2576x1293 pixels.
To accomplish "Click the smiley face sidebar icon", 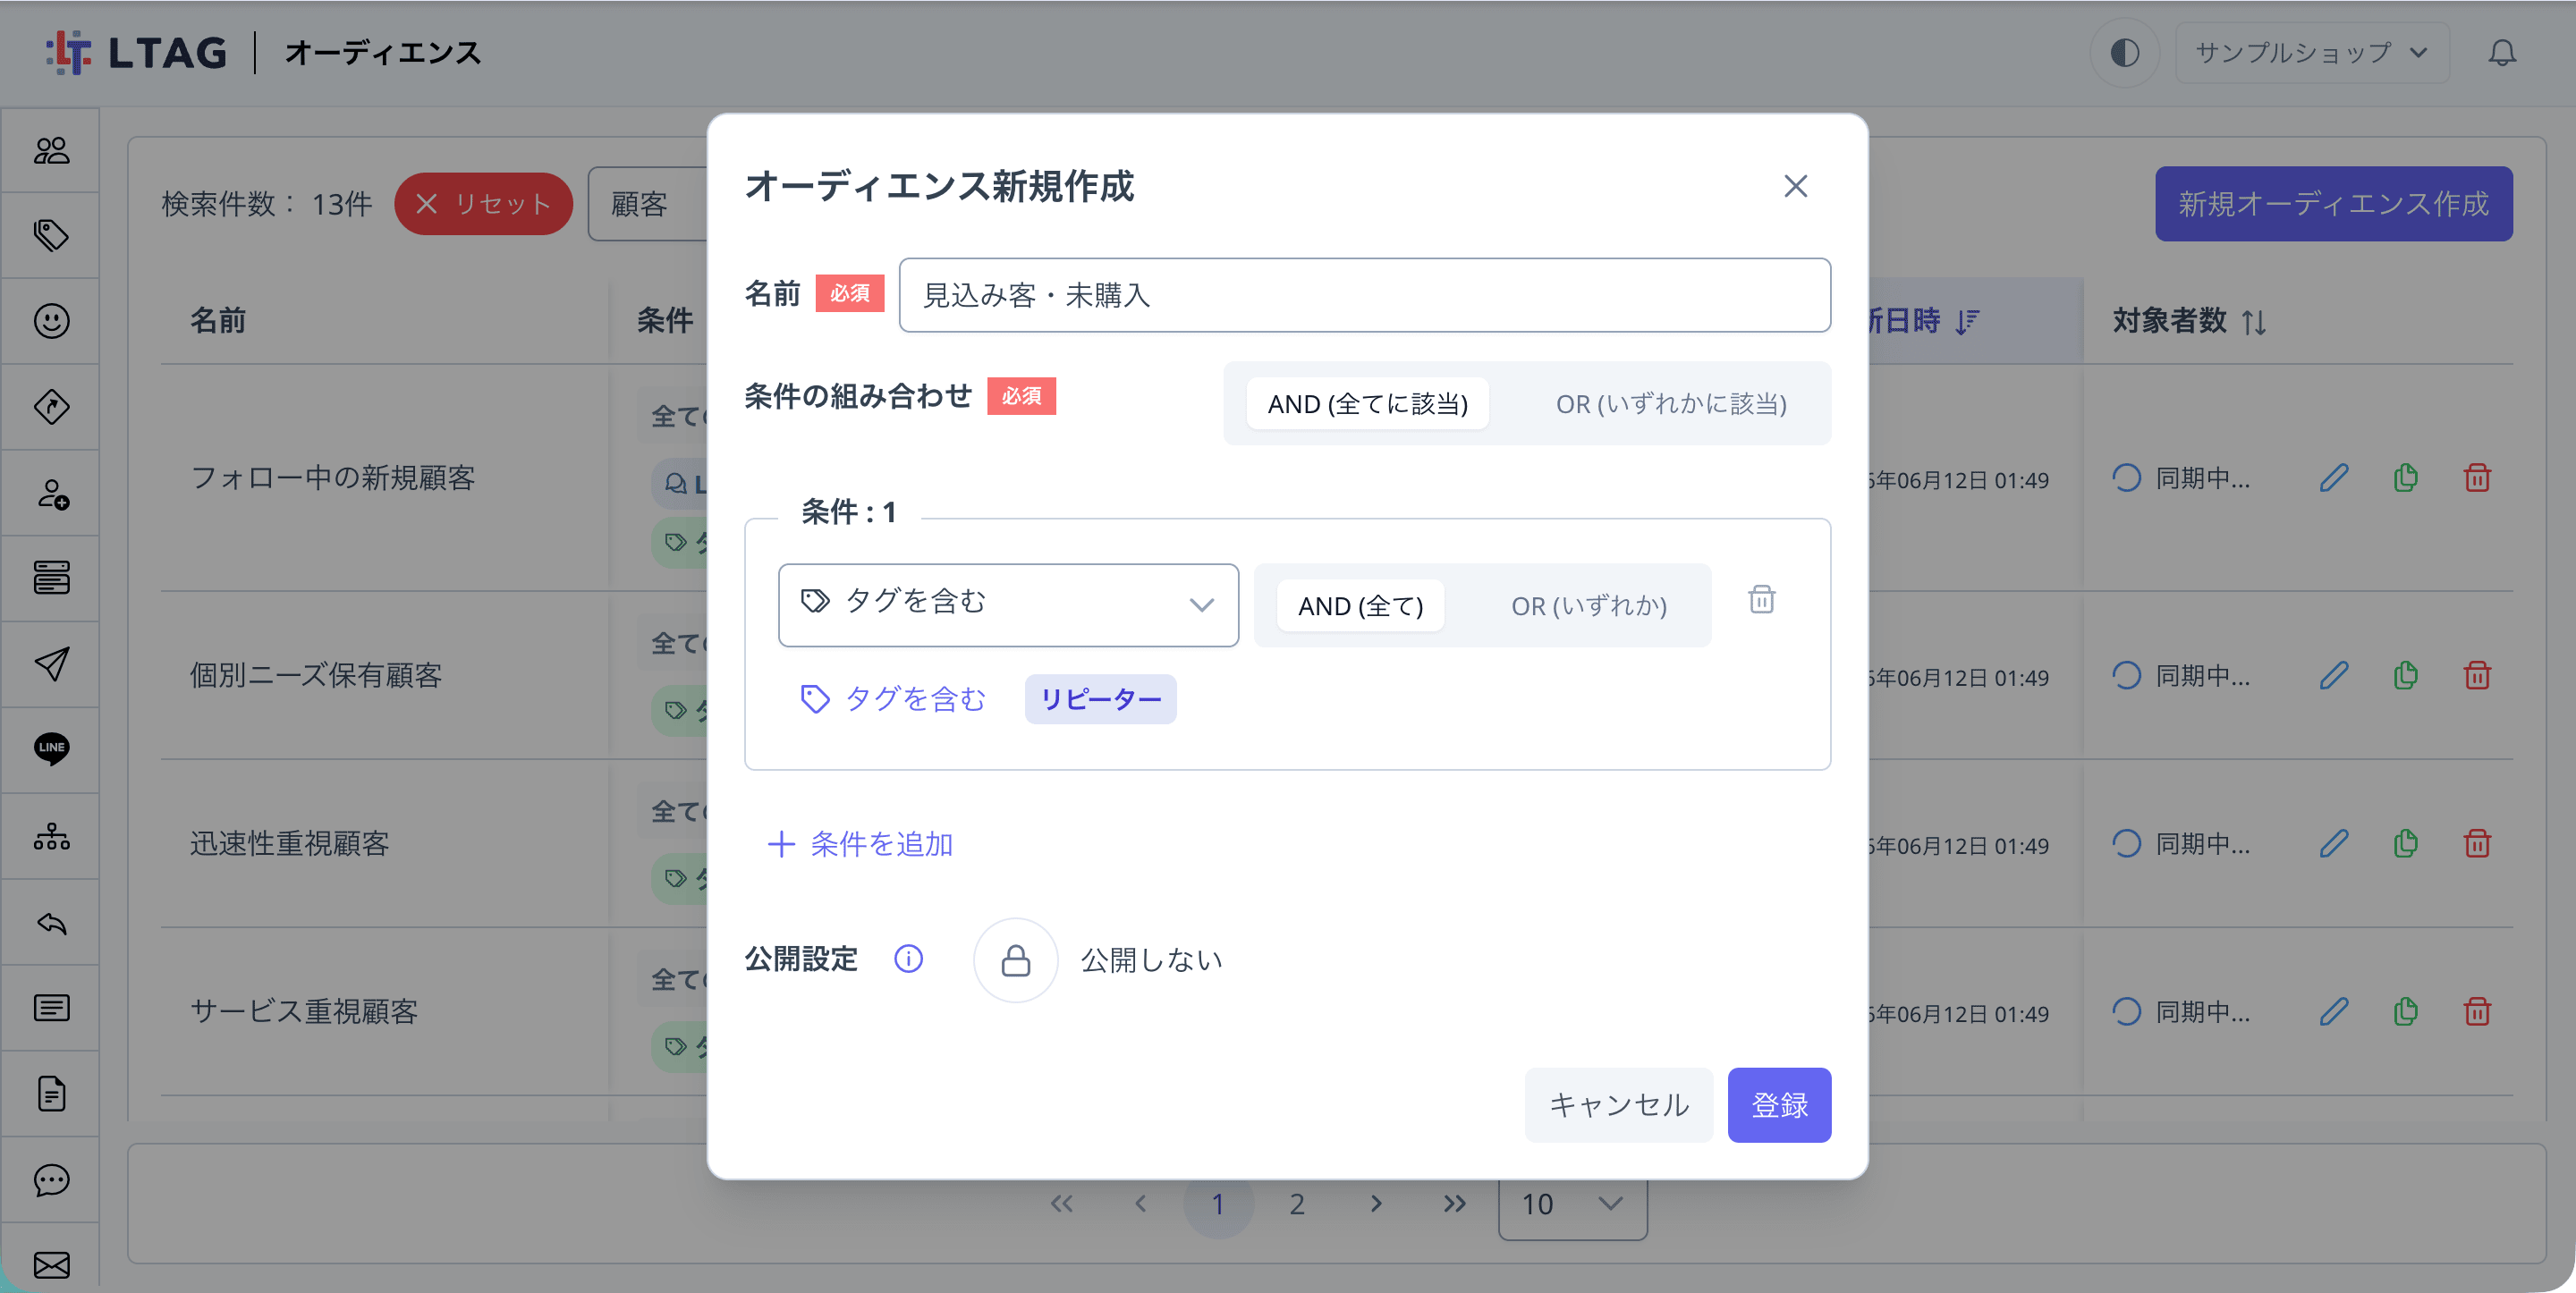I will point(51,321).
